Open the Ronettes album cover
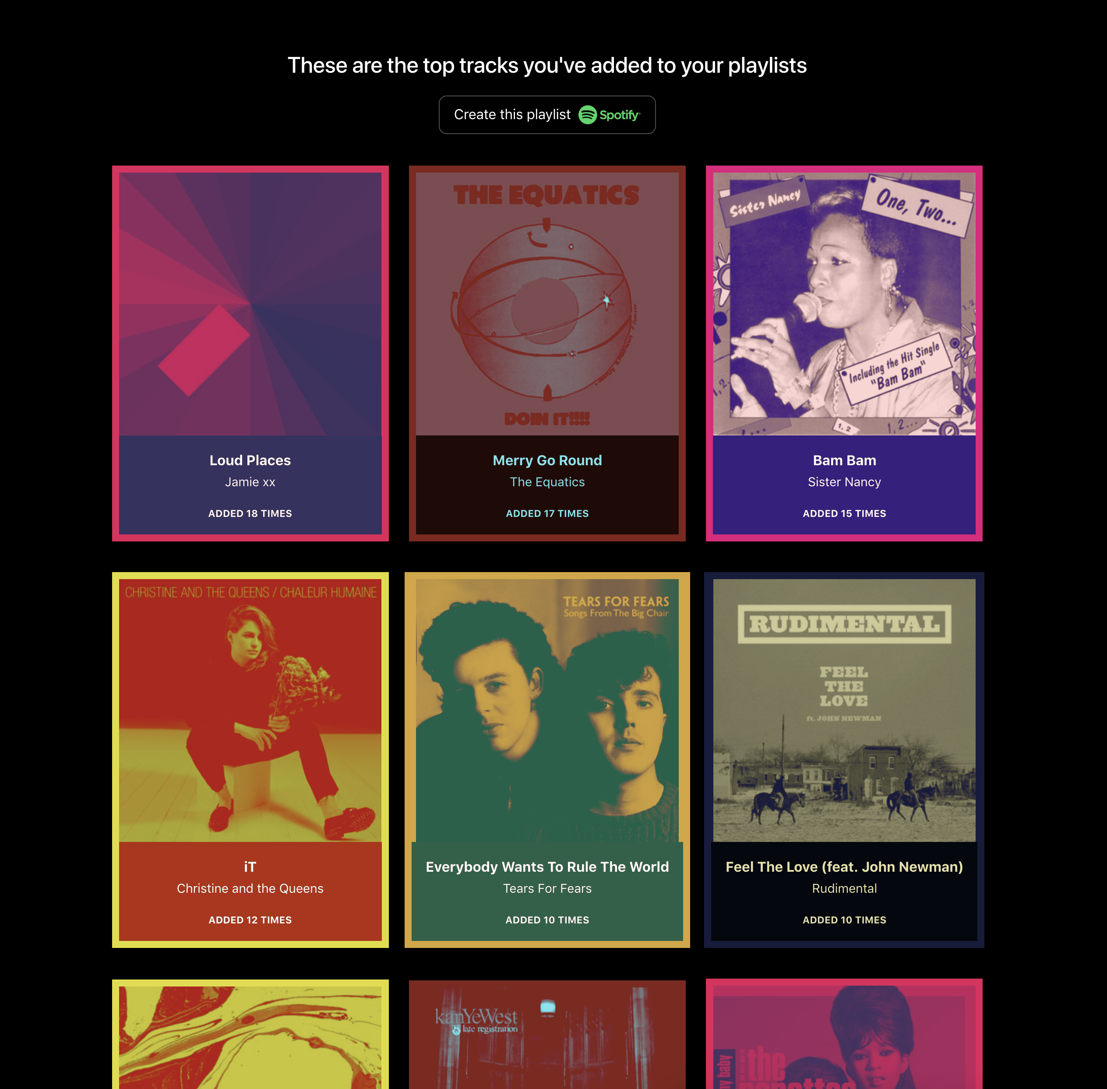1107x1089 pixels. [x=844, y=1037]
